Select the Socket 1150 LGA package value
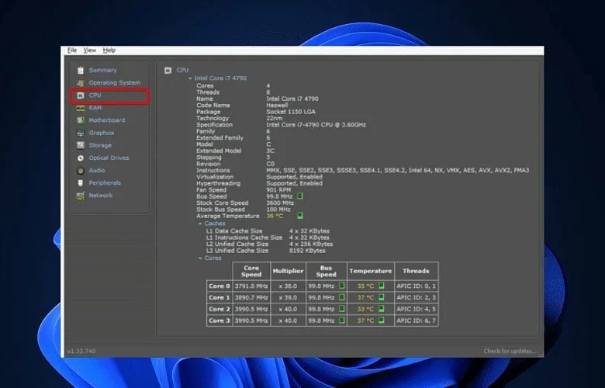605x388 pixels. coord(291,112)
